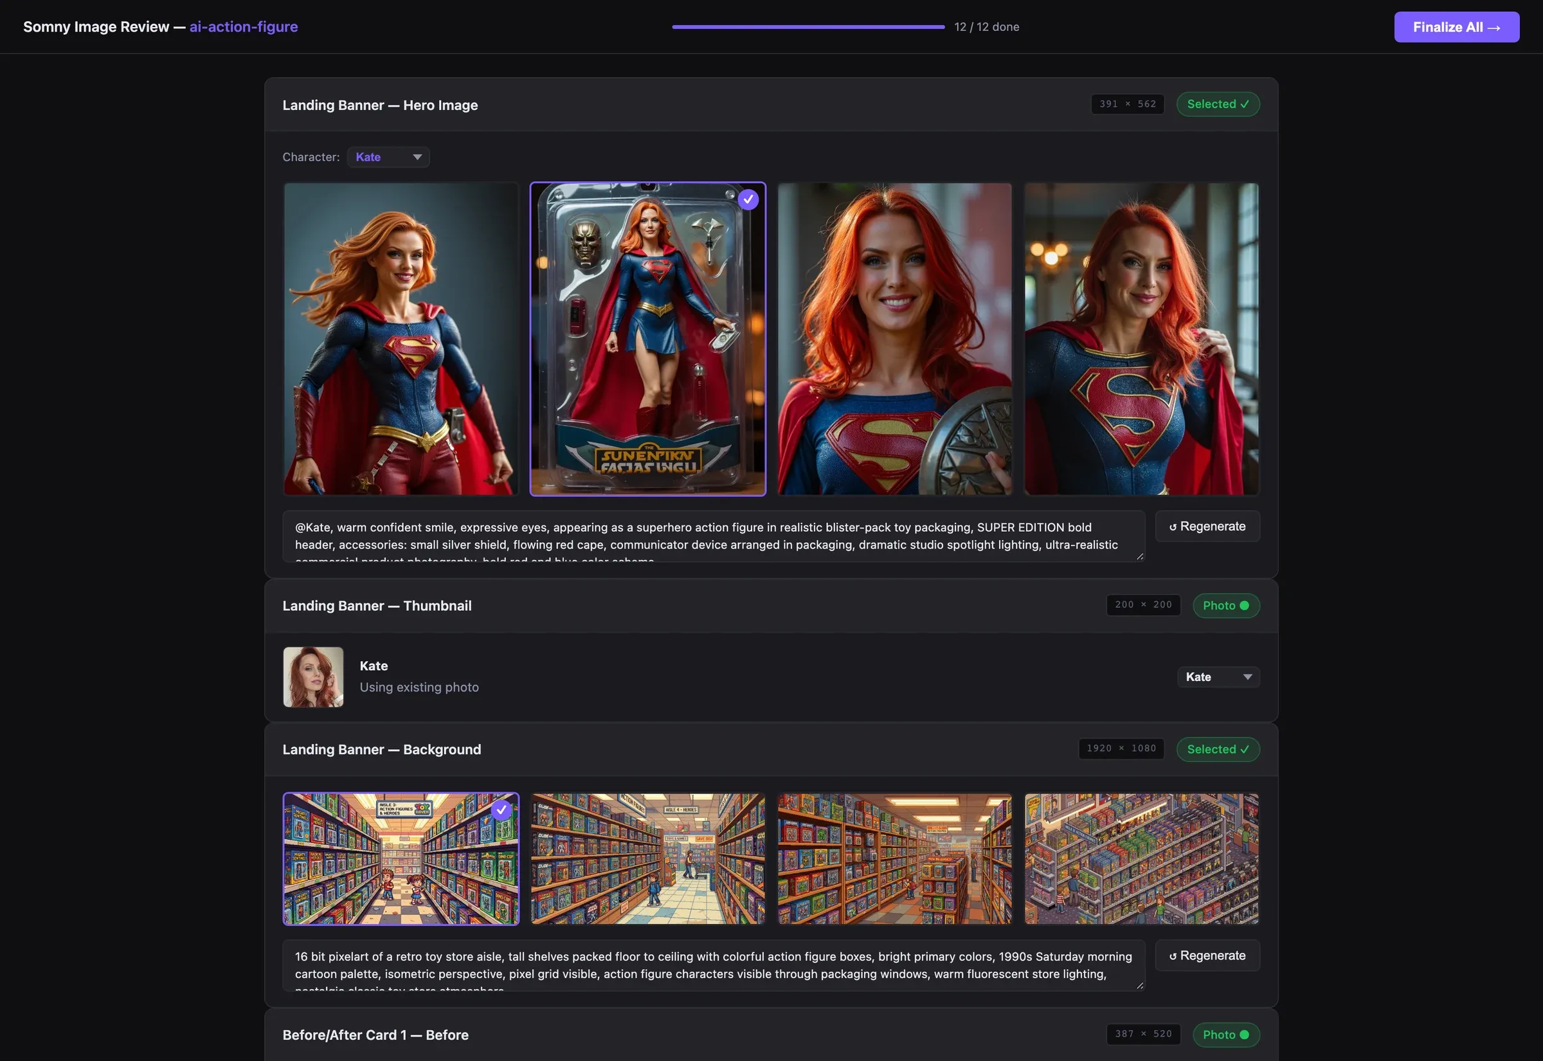Click the Landing Banner — Hero Image heading
The height and width of the screenshot is (1061, 1543).
point(380,105)
